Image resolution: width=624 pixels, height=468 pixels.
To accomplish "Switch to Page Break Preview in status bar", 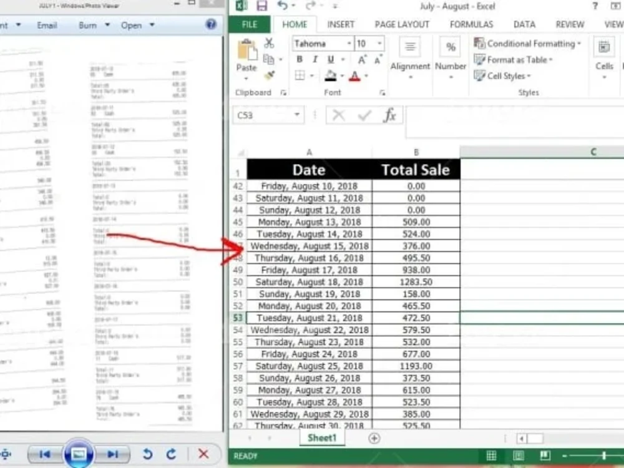I will point(545,456).
